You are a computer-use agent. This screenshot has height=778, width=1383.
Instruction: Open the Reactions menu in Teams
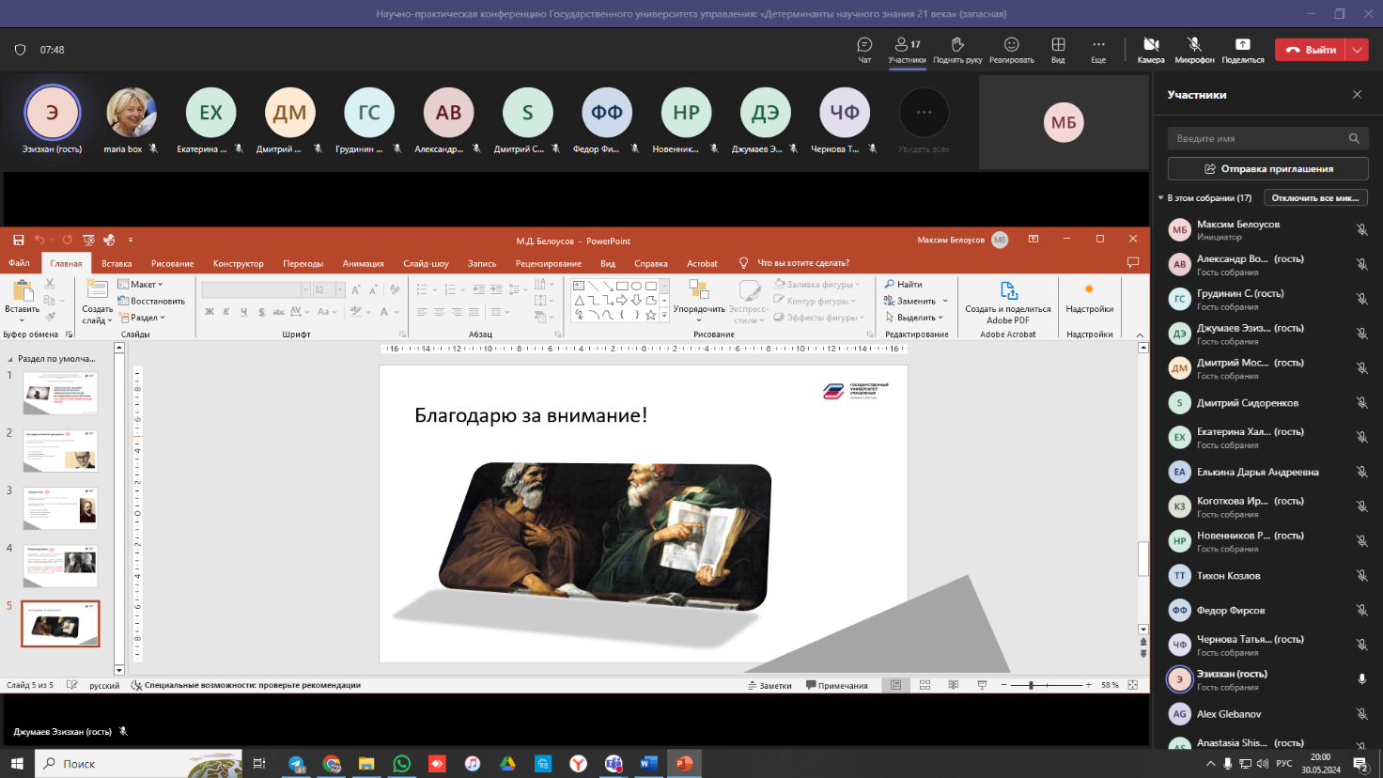click(x=1011, y=50)
